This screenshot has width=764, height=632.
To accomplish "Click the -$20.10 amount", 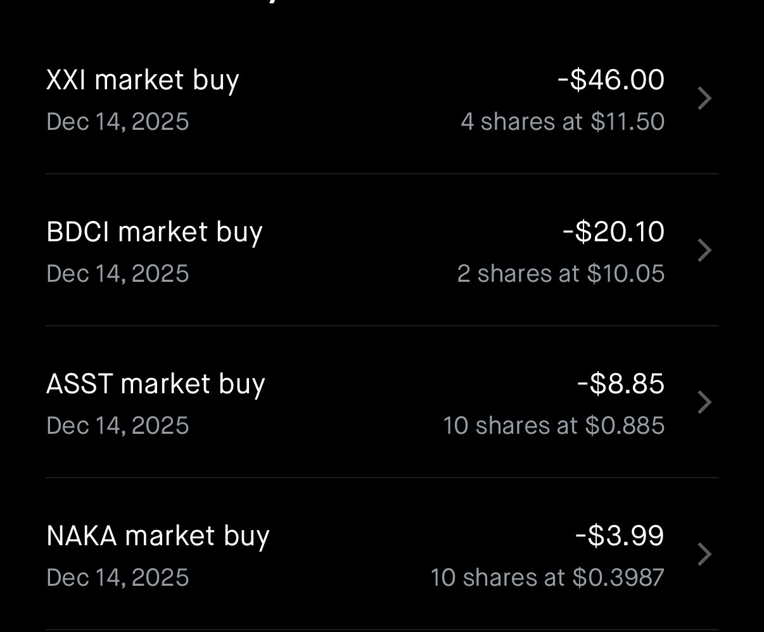I will point(613,232).
